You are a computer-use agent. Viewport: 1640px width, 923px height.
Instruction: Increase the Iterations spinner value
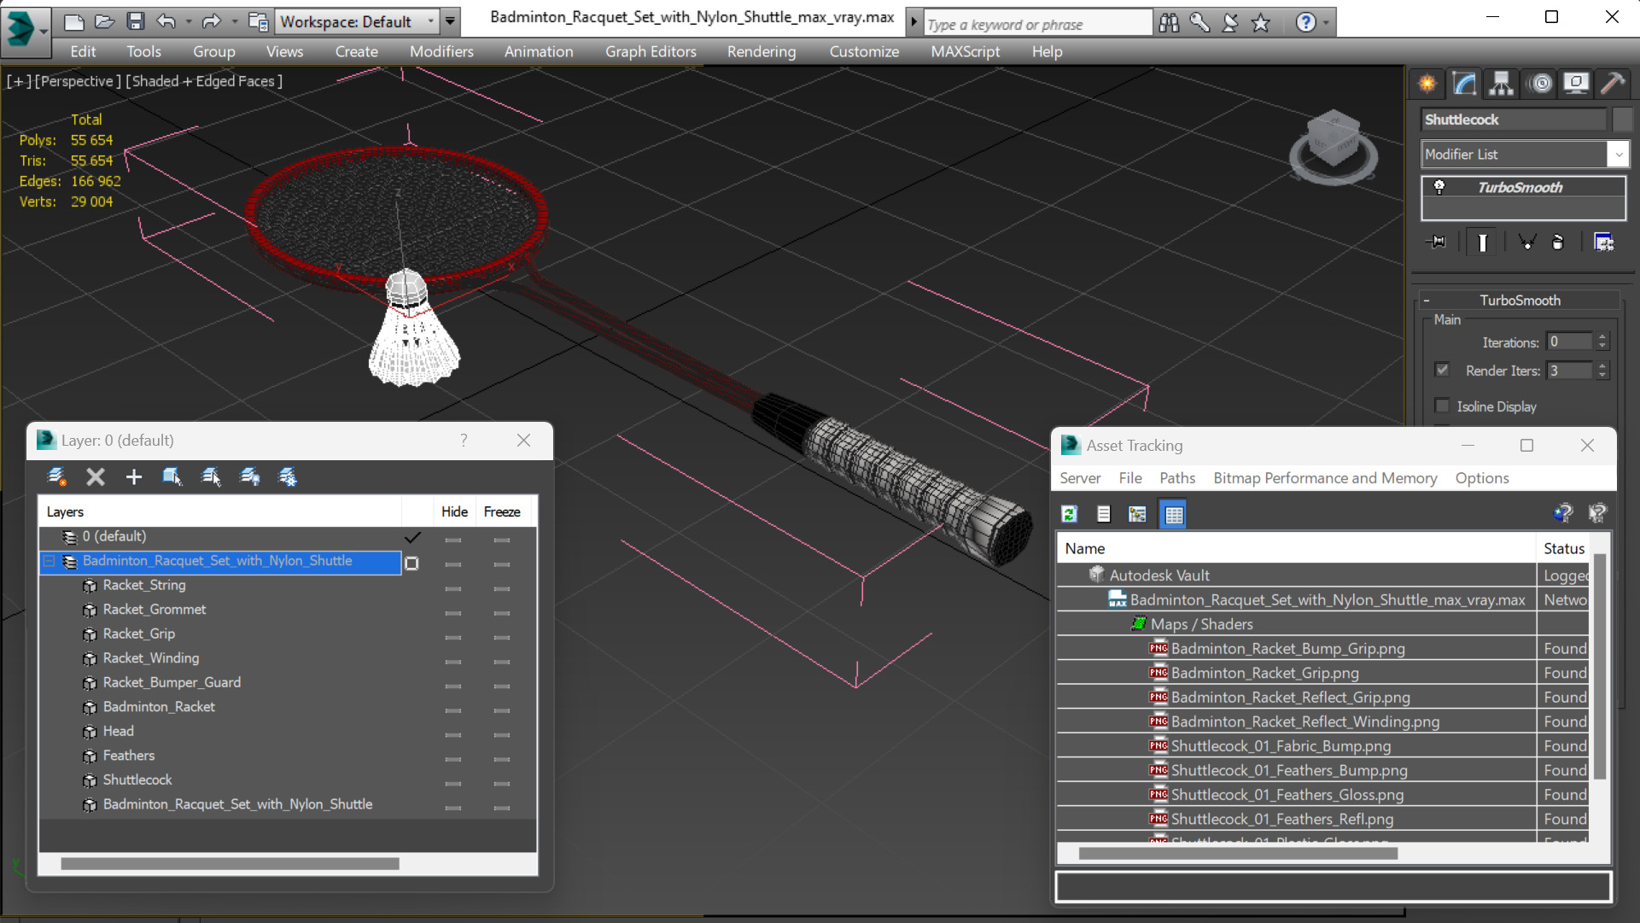(x=1602, y=337)
